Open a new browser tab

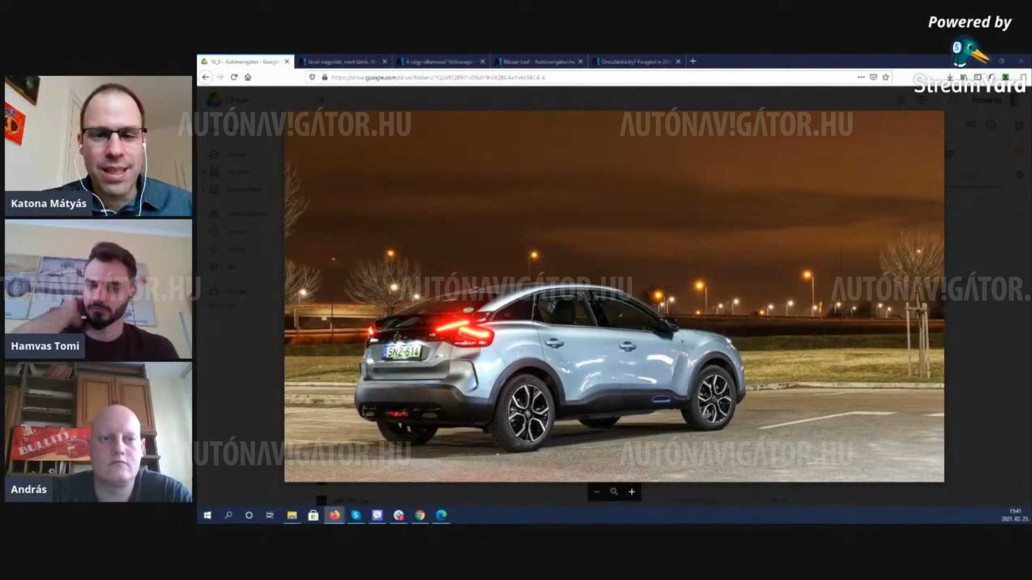(693, 61)
